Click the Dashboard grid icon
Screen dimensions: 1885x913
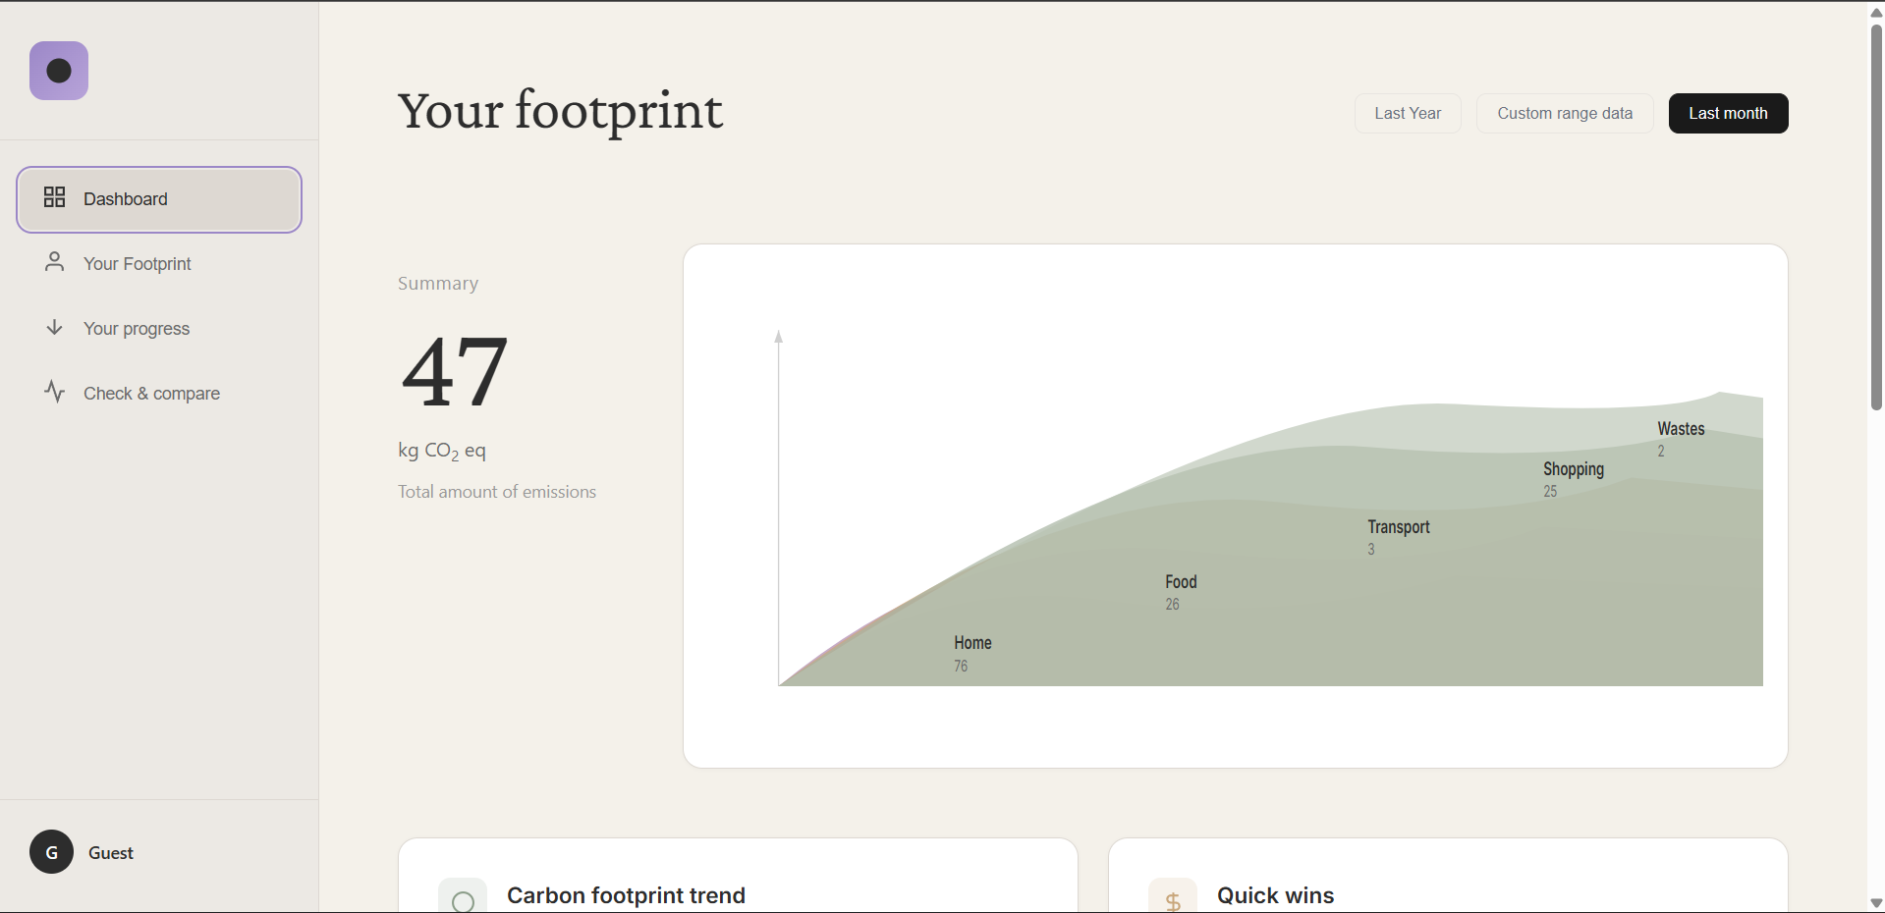(x=54, y=197)
